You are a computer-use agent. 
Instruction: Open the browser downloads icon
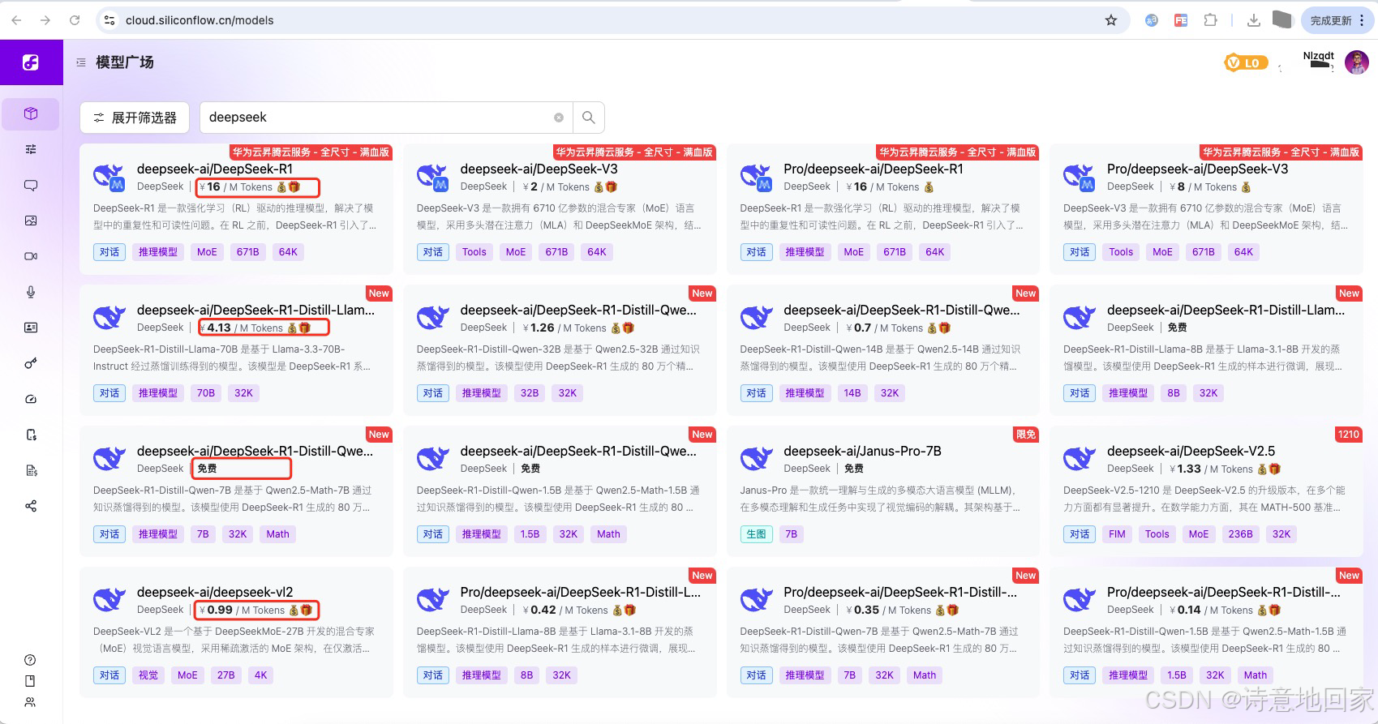coord(1254,20)
